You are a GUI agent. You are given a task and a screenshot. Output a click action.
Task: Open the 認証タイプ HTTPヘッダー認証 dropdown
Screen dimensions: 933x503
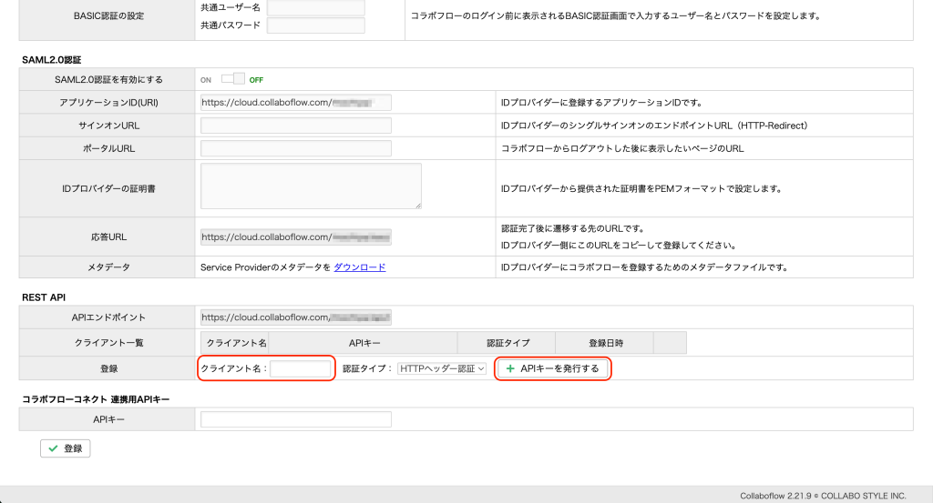point(442,368)
